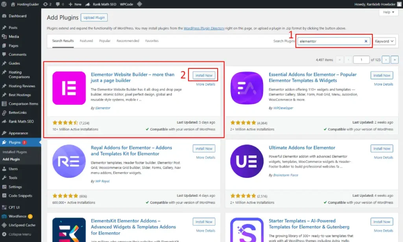Image resolution: width=403 pixels, height=242 pixels.
Task: Click the WordPress logo in admin bar
Action: (4, 4)
